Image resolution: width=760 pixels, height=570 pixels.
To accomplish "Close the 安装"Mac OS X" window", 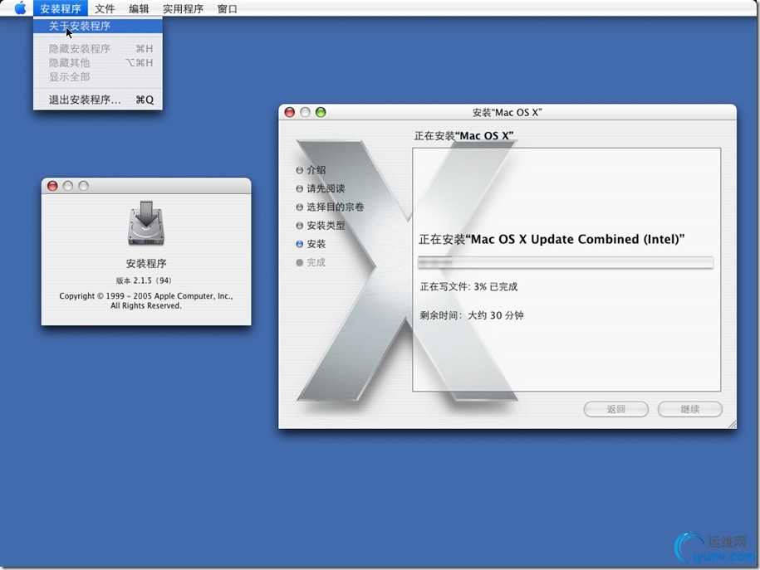I will pos(289,112).
